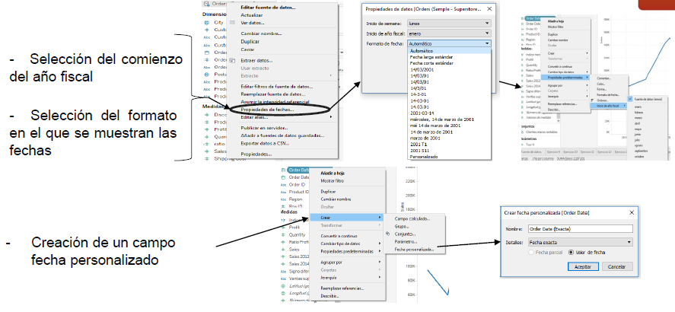Choose Reemplazar referencias in bottom context menu

[x=342, y=288]
